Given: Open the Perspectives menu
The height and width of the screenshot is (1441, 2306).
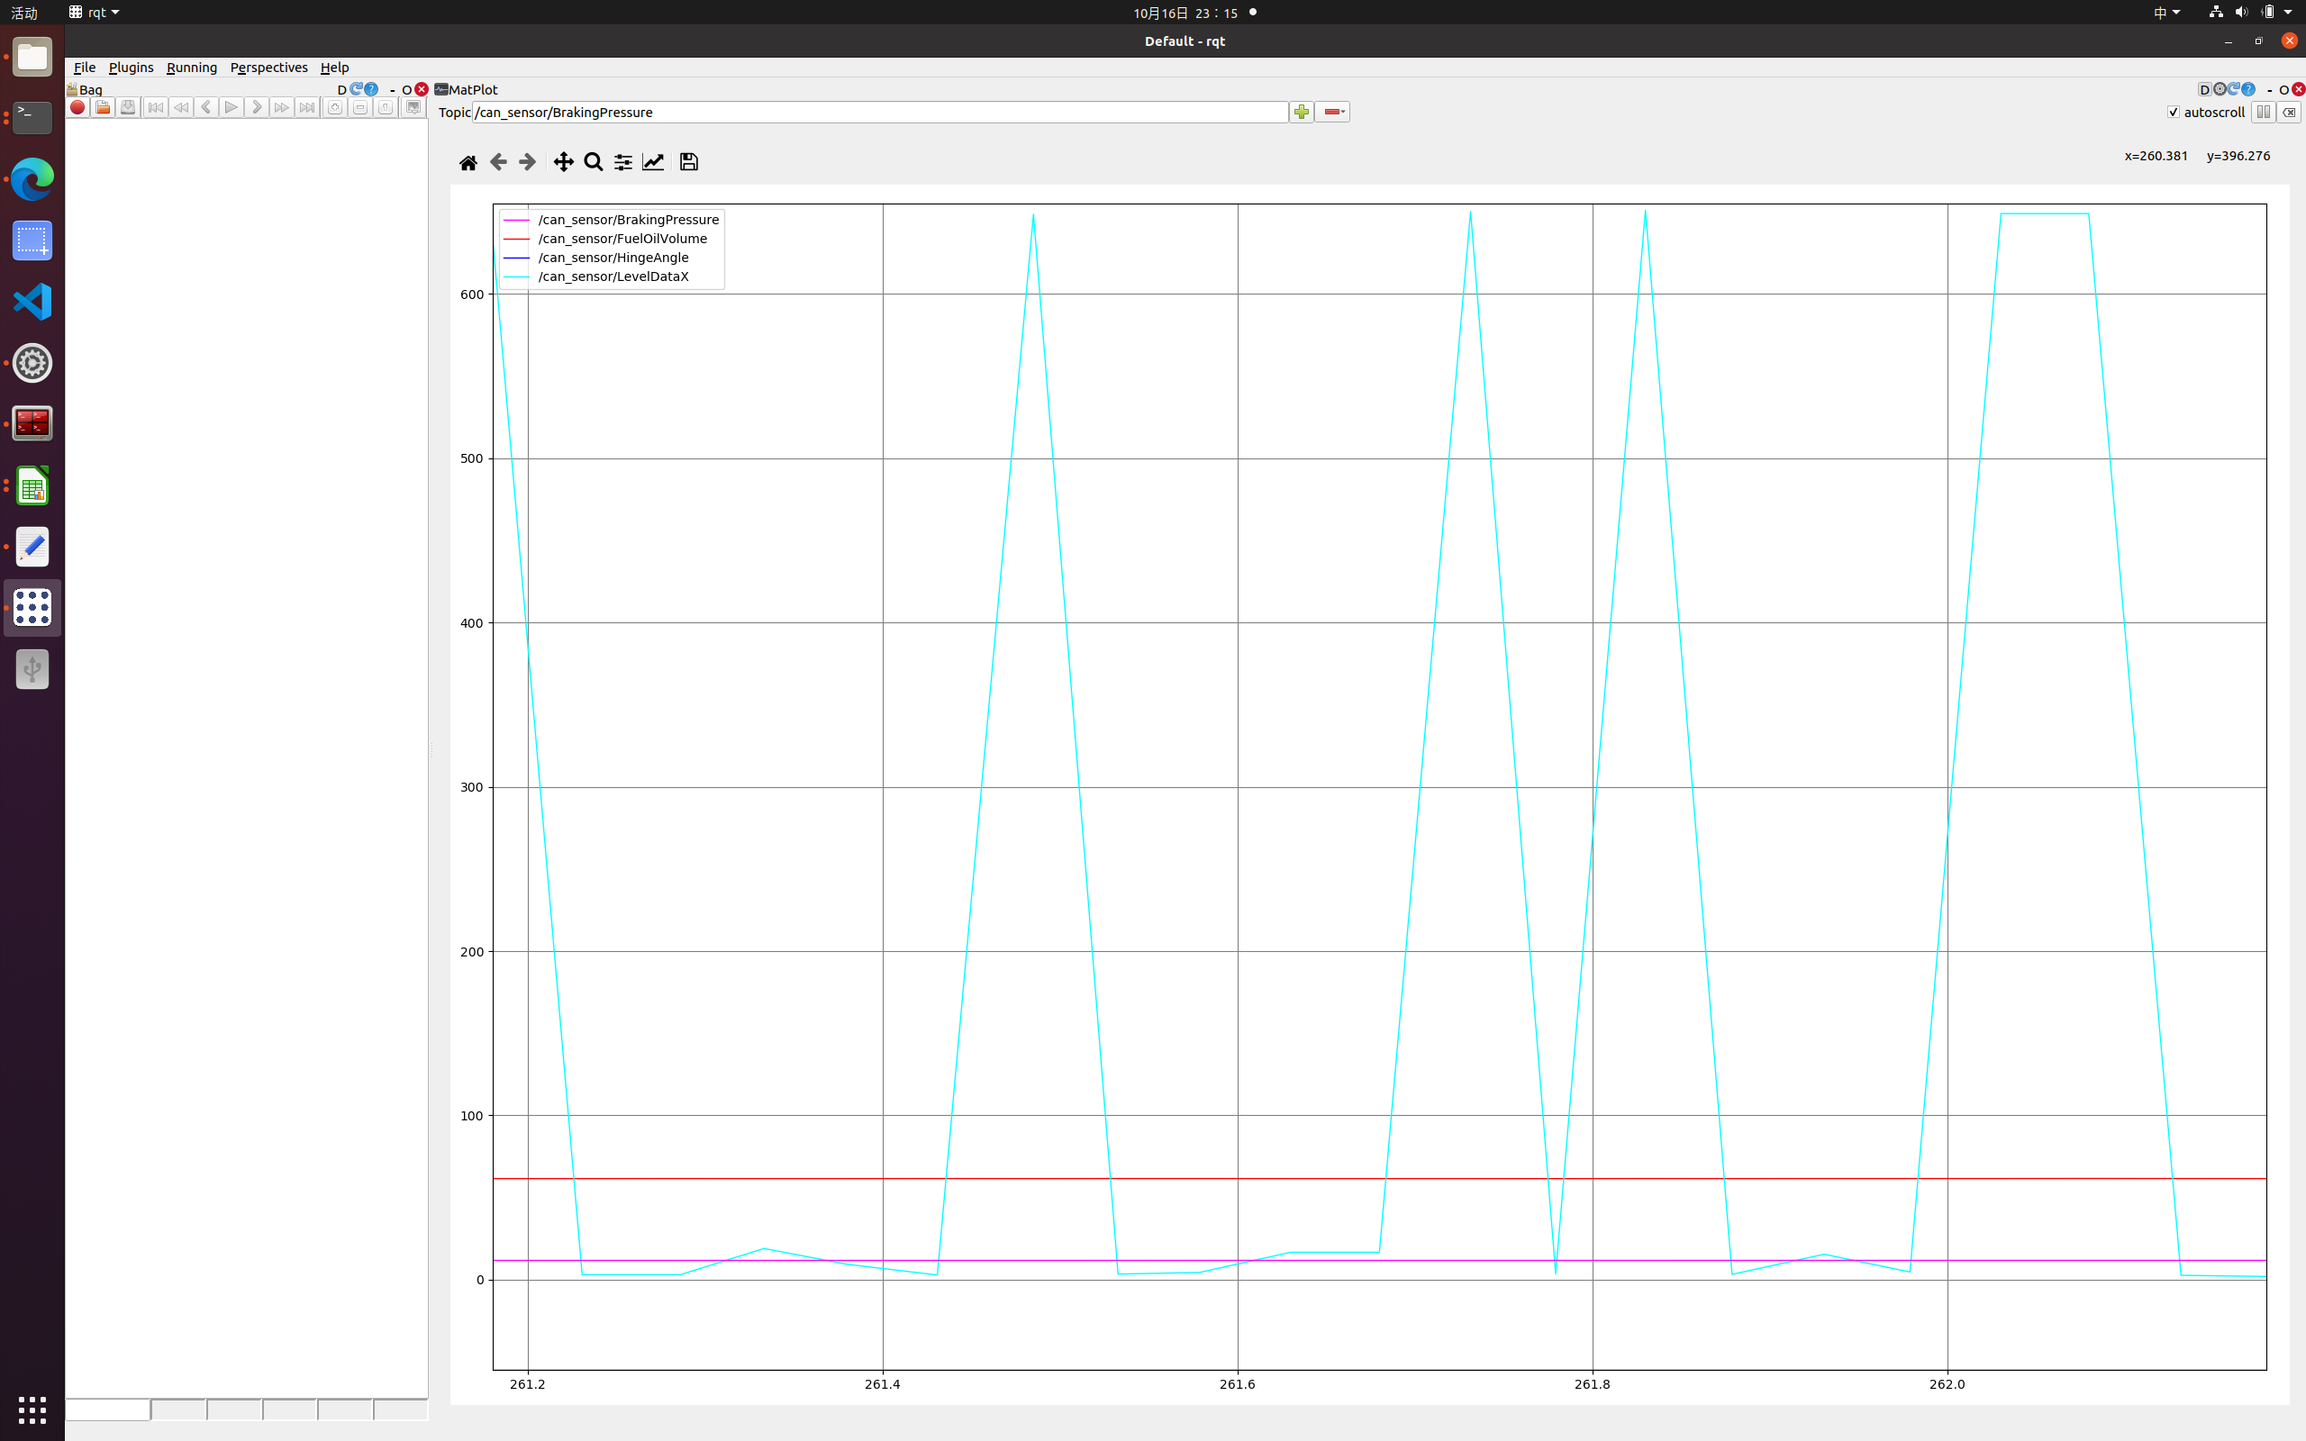Looking at the screenshot, I should pyautogui.click(x=268, y=68).
